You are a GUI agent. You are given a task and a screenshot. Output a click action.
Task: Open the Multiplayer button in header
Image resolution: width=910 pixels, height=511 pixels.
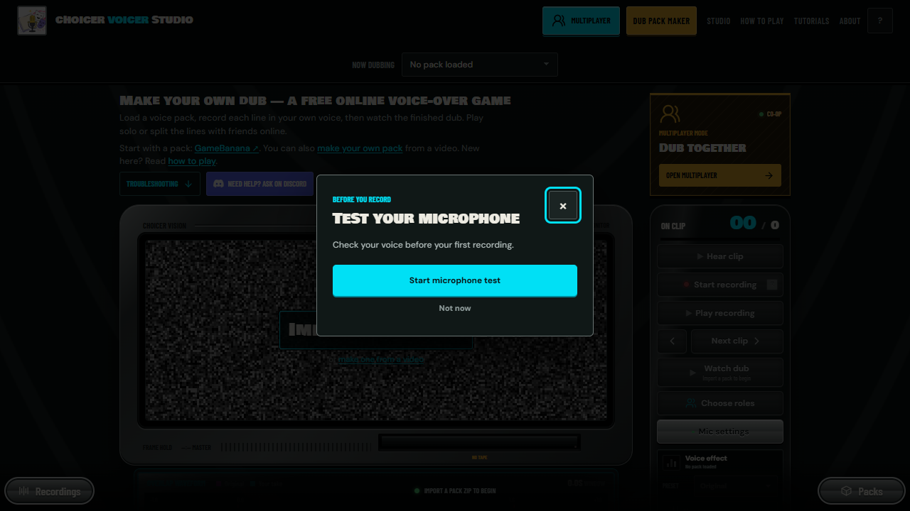[x=581, y=21]
